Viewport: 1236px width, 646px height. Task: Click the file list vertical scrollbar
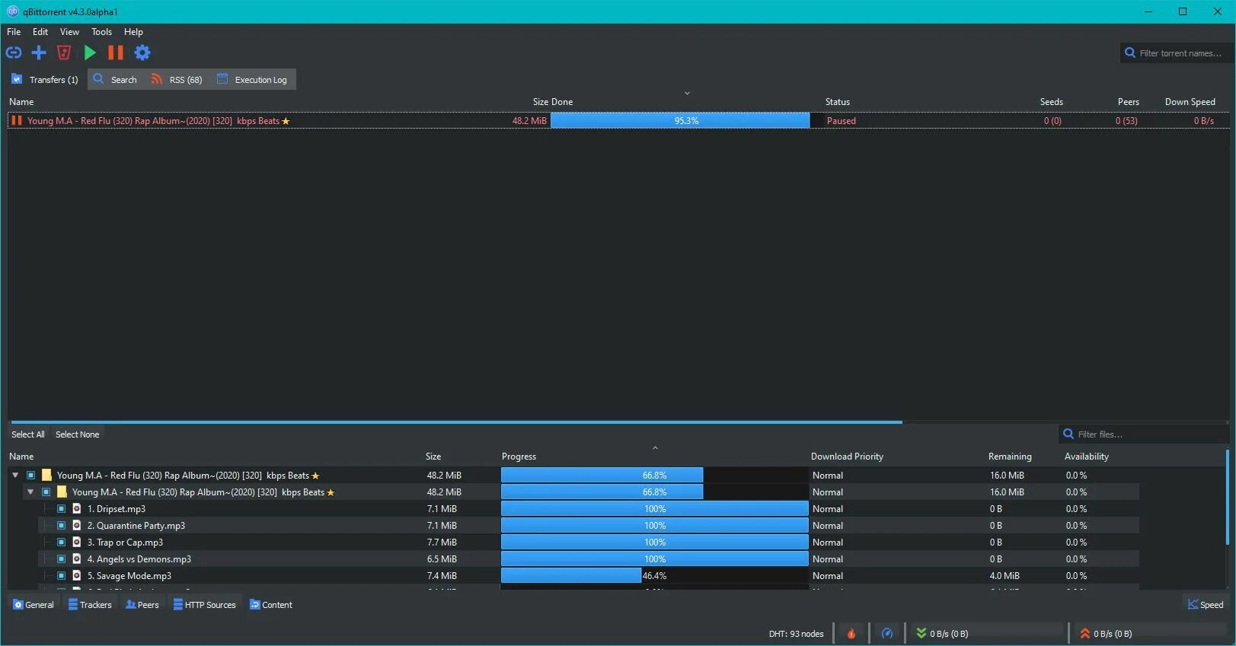pyautogui.click(x=1227, y=496)
